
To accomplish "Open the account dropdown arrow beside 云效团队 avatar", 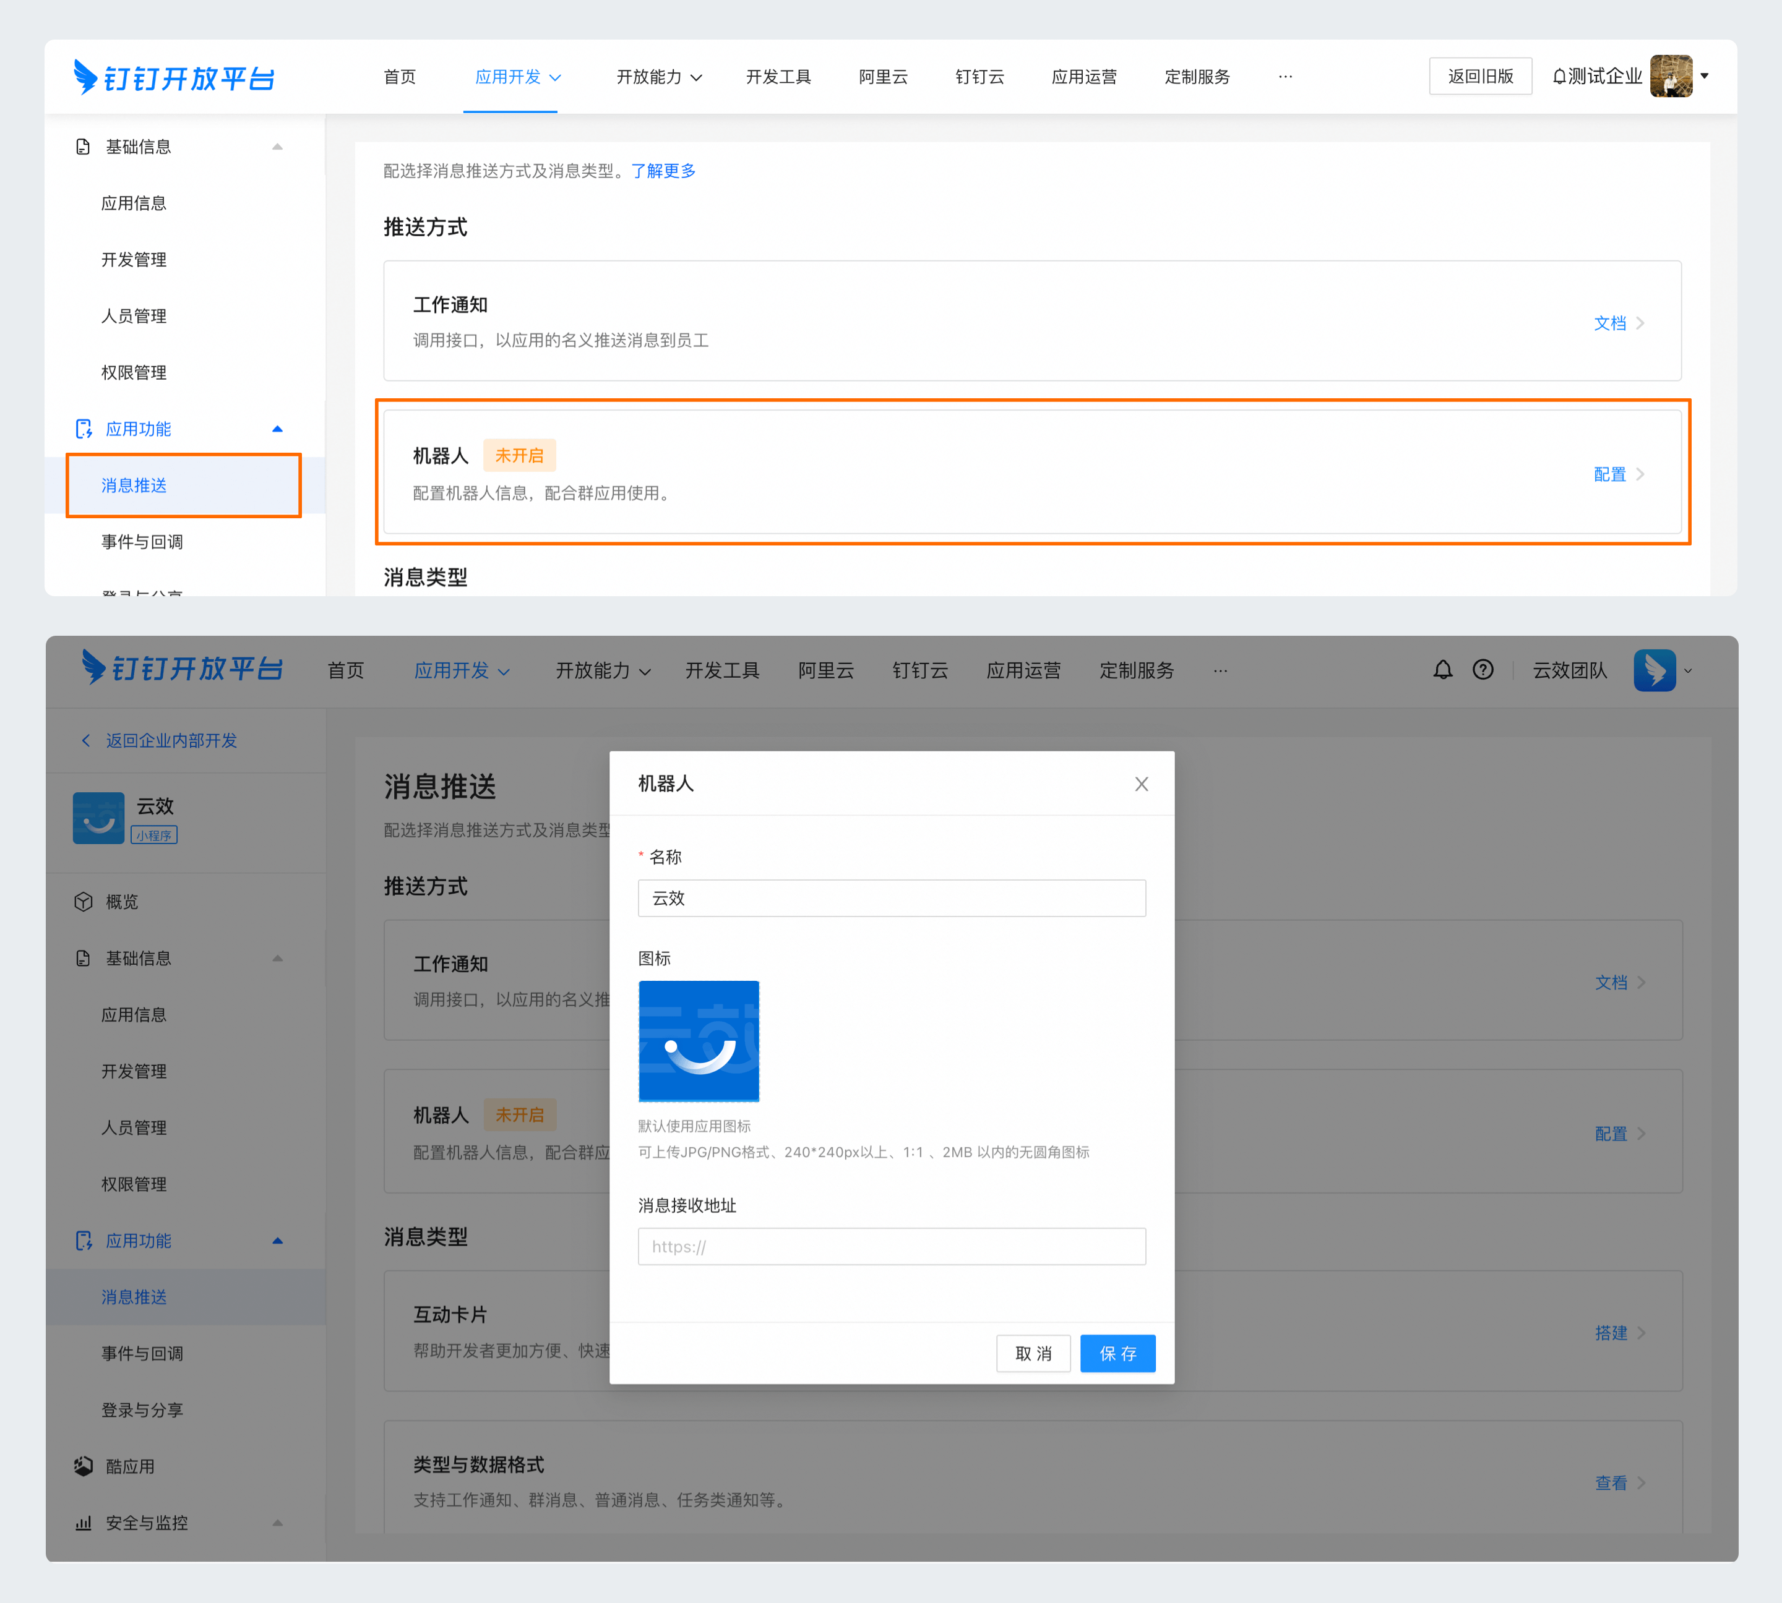I will pos(1688,670).
